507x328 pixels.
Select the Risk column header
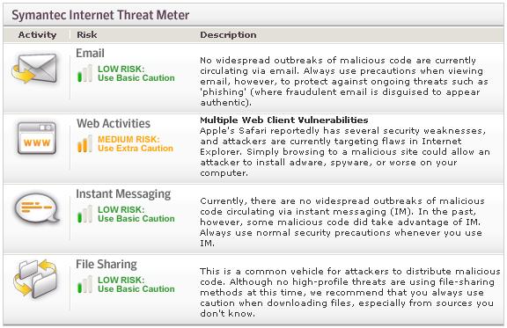(x=86, y=35)
